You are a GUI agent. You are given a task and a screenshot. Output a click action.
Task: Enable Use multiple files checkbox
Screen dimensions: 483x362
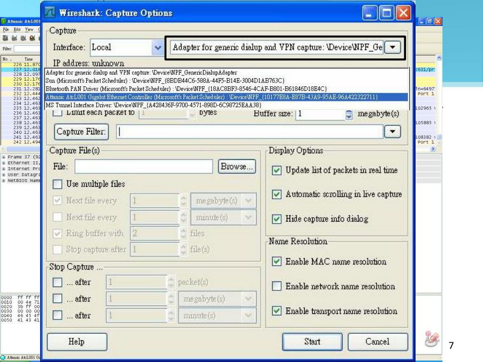[x=57, y=184]
